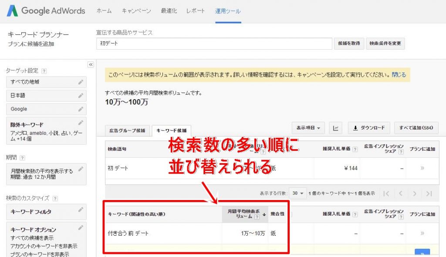The image size is (446, 257).
Task: Add 初 デート row to plan arrow
Action: click(x=422, y=168)
